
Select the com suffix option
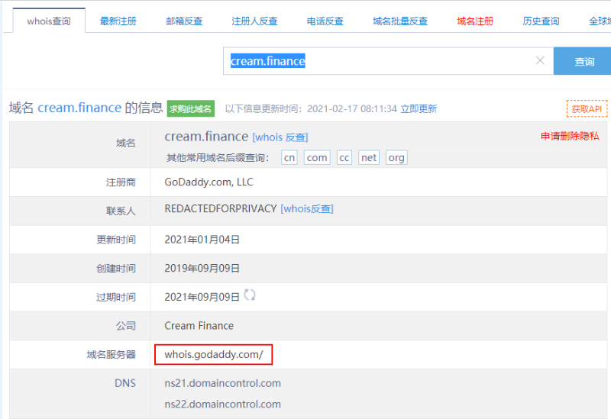(x=316, y=158)
